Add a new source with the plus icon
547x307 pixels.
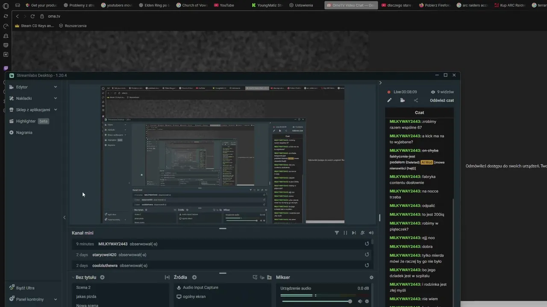(x=194, y=277)
